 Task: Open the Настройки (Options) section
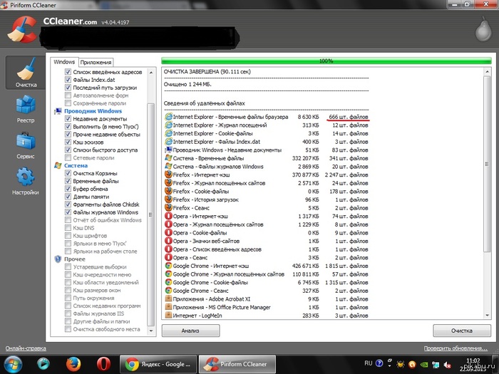pyautogui.click(x=26, y=181)
